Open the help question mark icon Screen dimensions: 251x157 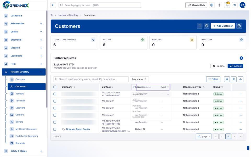click(239, 26)
